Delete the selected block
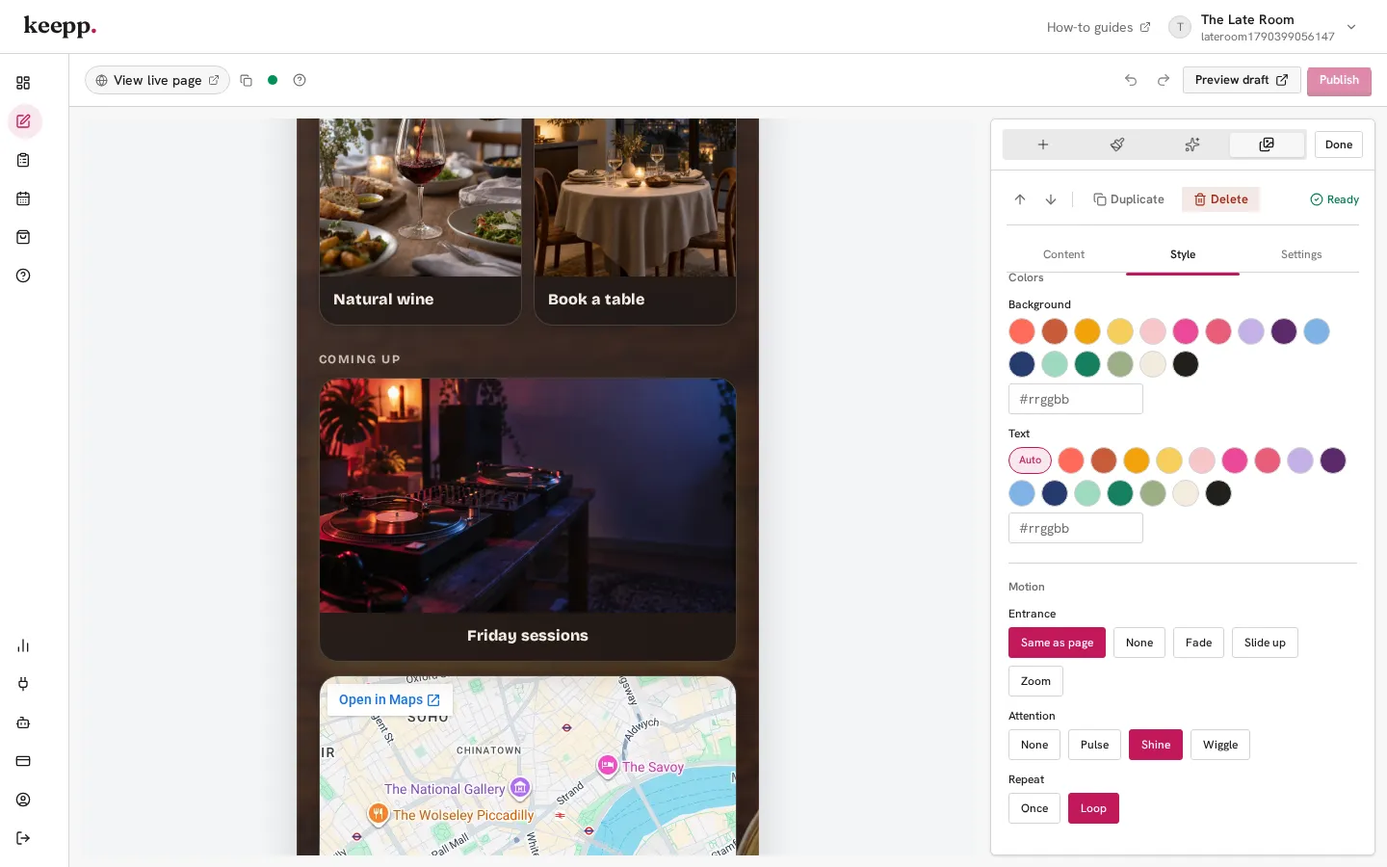This screenshot has height=867, width=1387. click(1221, 199)
